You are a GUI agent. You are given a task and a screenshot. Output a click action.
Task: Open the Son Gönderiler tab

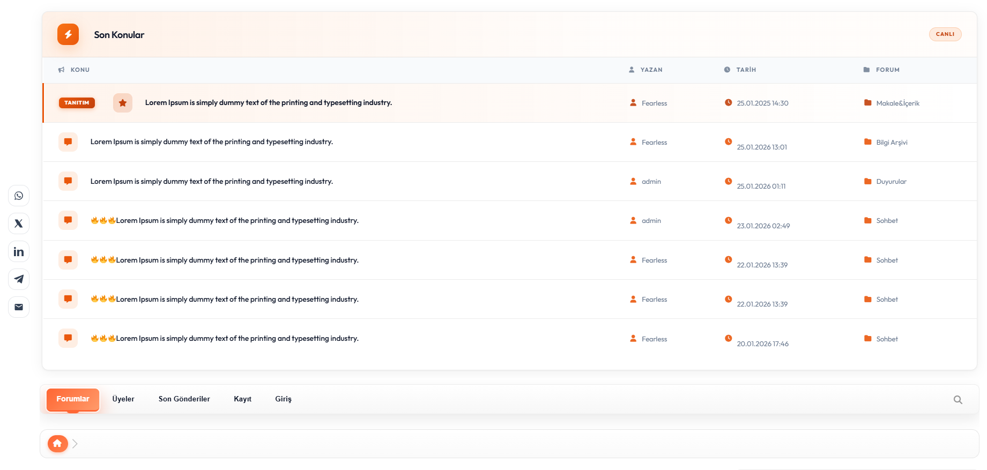[x=184, y=399]
